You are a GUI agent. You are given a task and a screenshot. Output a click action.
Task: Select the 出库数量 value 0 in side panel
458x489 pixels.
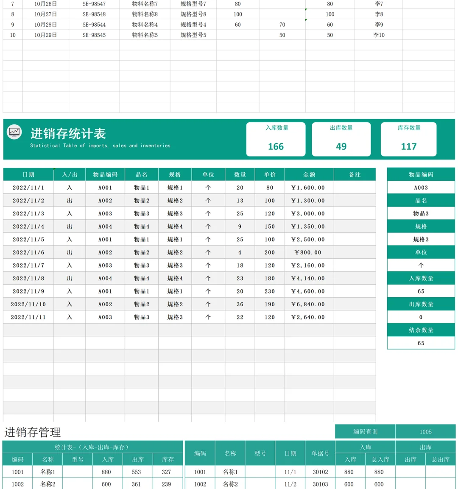[x=421, y=317]
